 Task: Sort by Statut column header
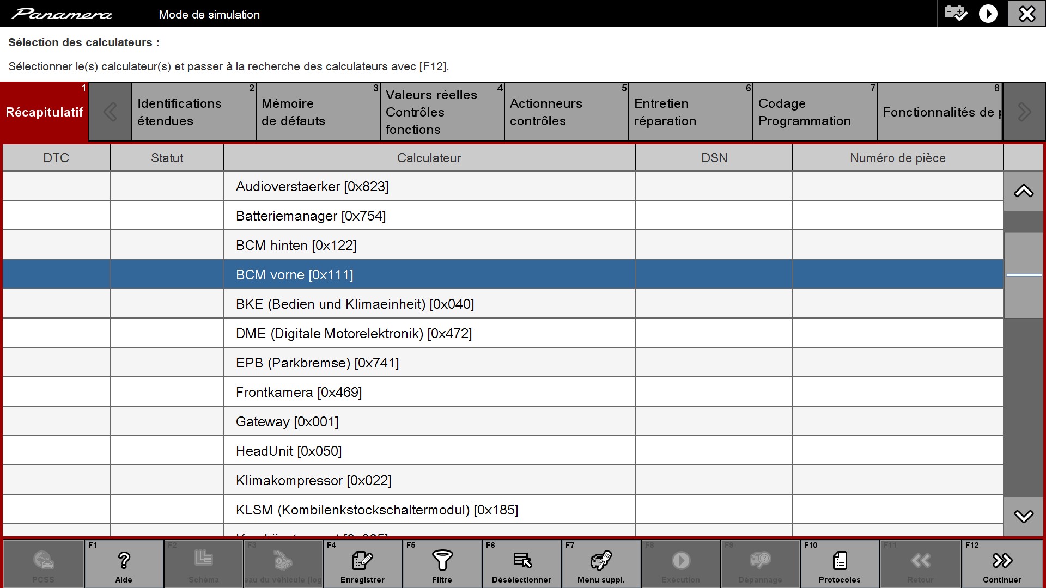click(167, 158)
